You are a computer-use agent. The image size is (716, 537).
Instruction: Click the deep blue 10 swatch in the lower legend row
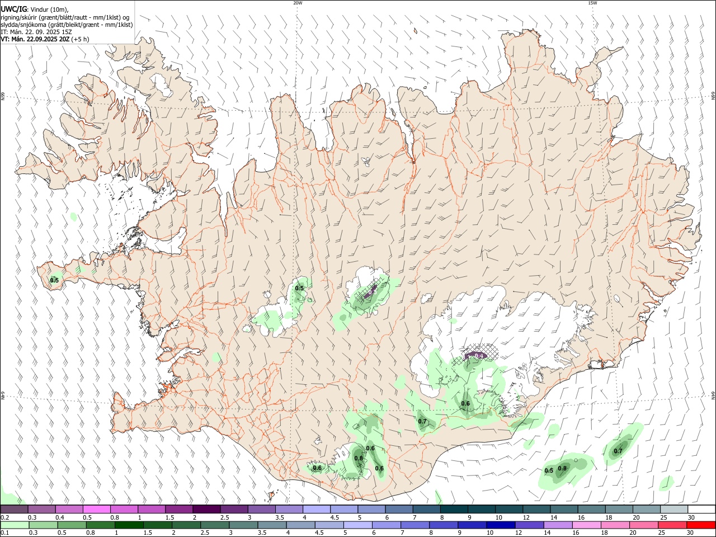pyautogui.click(x=501, y=525)
